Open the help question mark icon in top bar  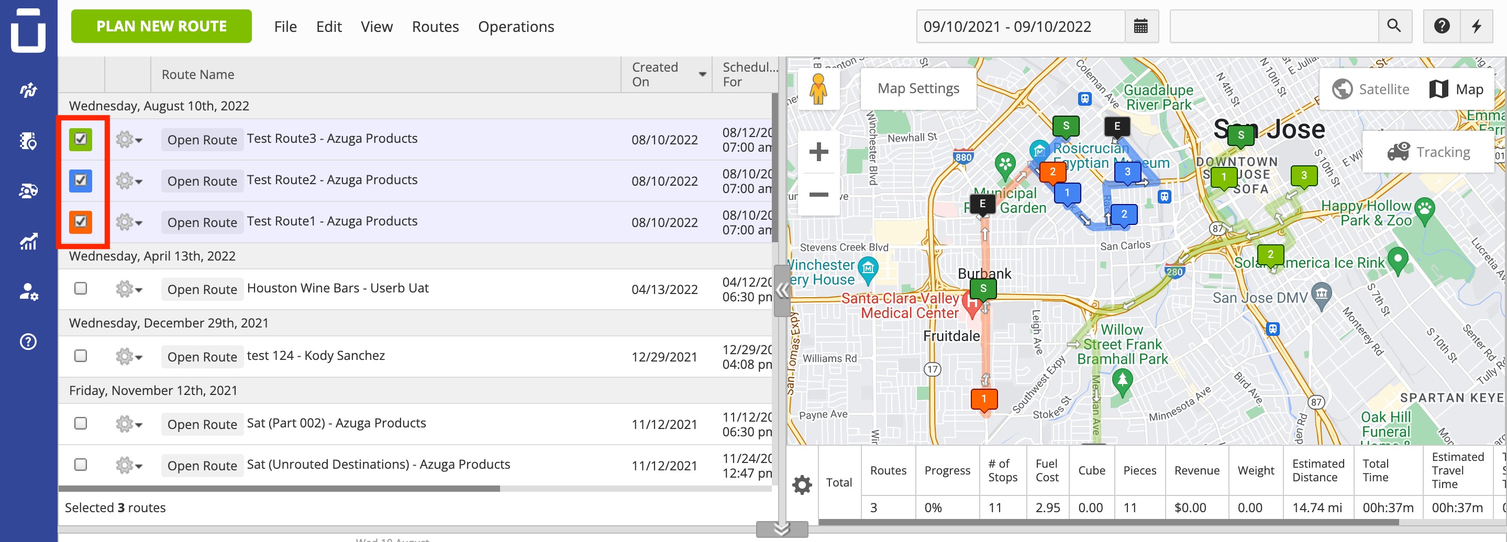pyautogui.click(x=1442, y=26)
